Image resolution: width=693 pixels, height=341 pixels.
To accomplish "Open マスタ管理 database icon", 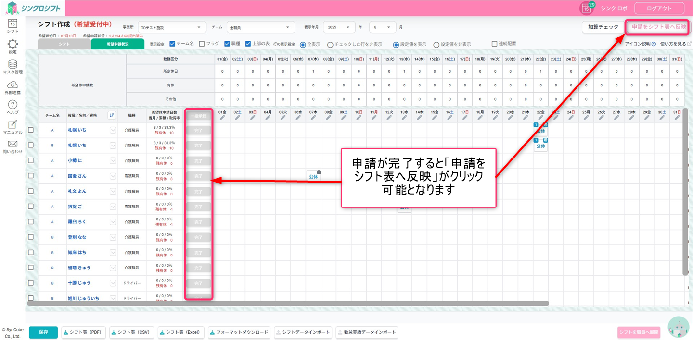I will click(x=13, y=64).
